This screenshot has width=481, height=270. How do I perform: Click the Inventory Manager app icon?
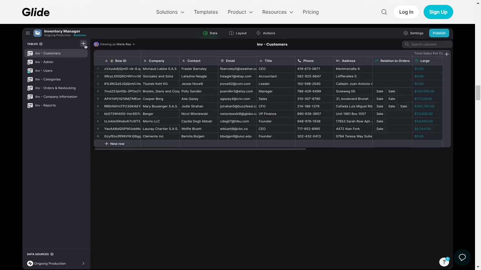coord(37,33)
